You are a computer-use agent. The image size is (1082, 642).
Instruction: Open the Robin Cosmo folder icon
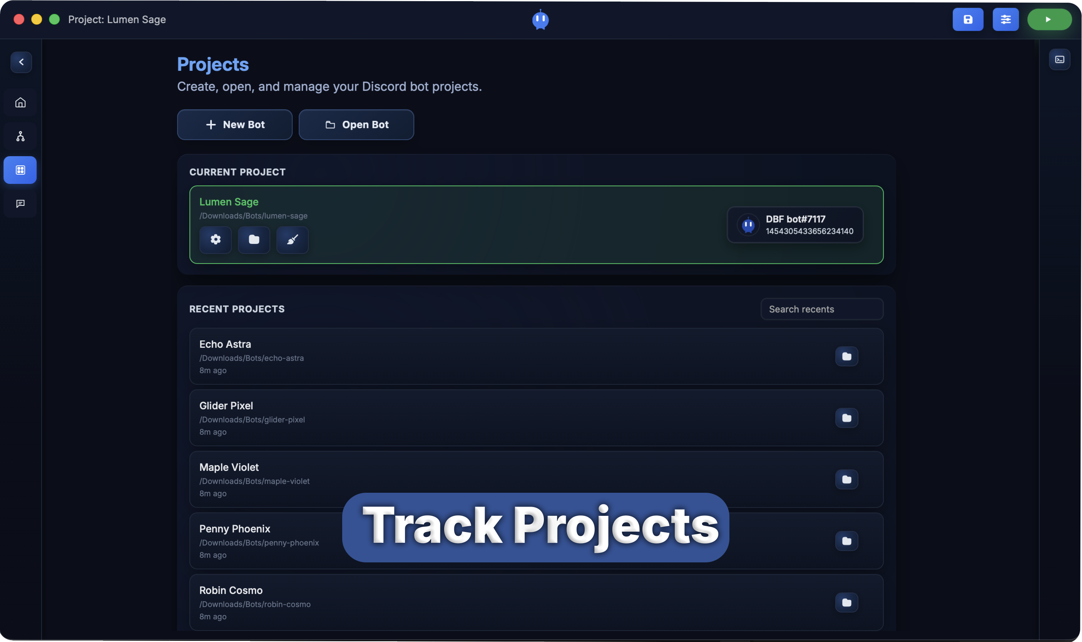click(846, 602)
